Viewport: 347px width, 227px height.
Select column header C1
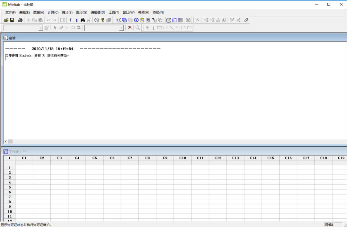tap(24, 158)
